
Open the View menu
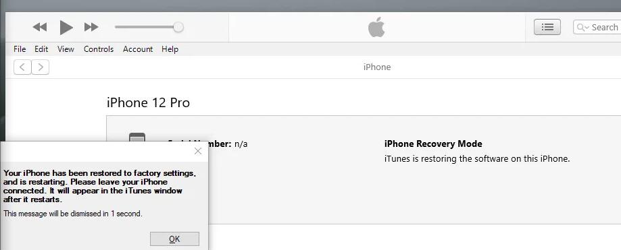[66, 49]
